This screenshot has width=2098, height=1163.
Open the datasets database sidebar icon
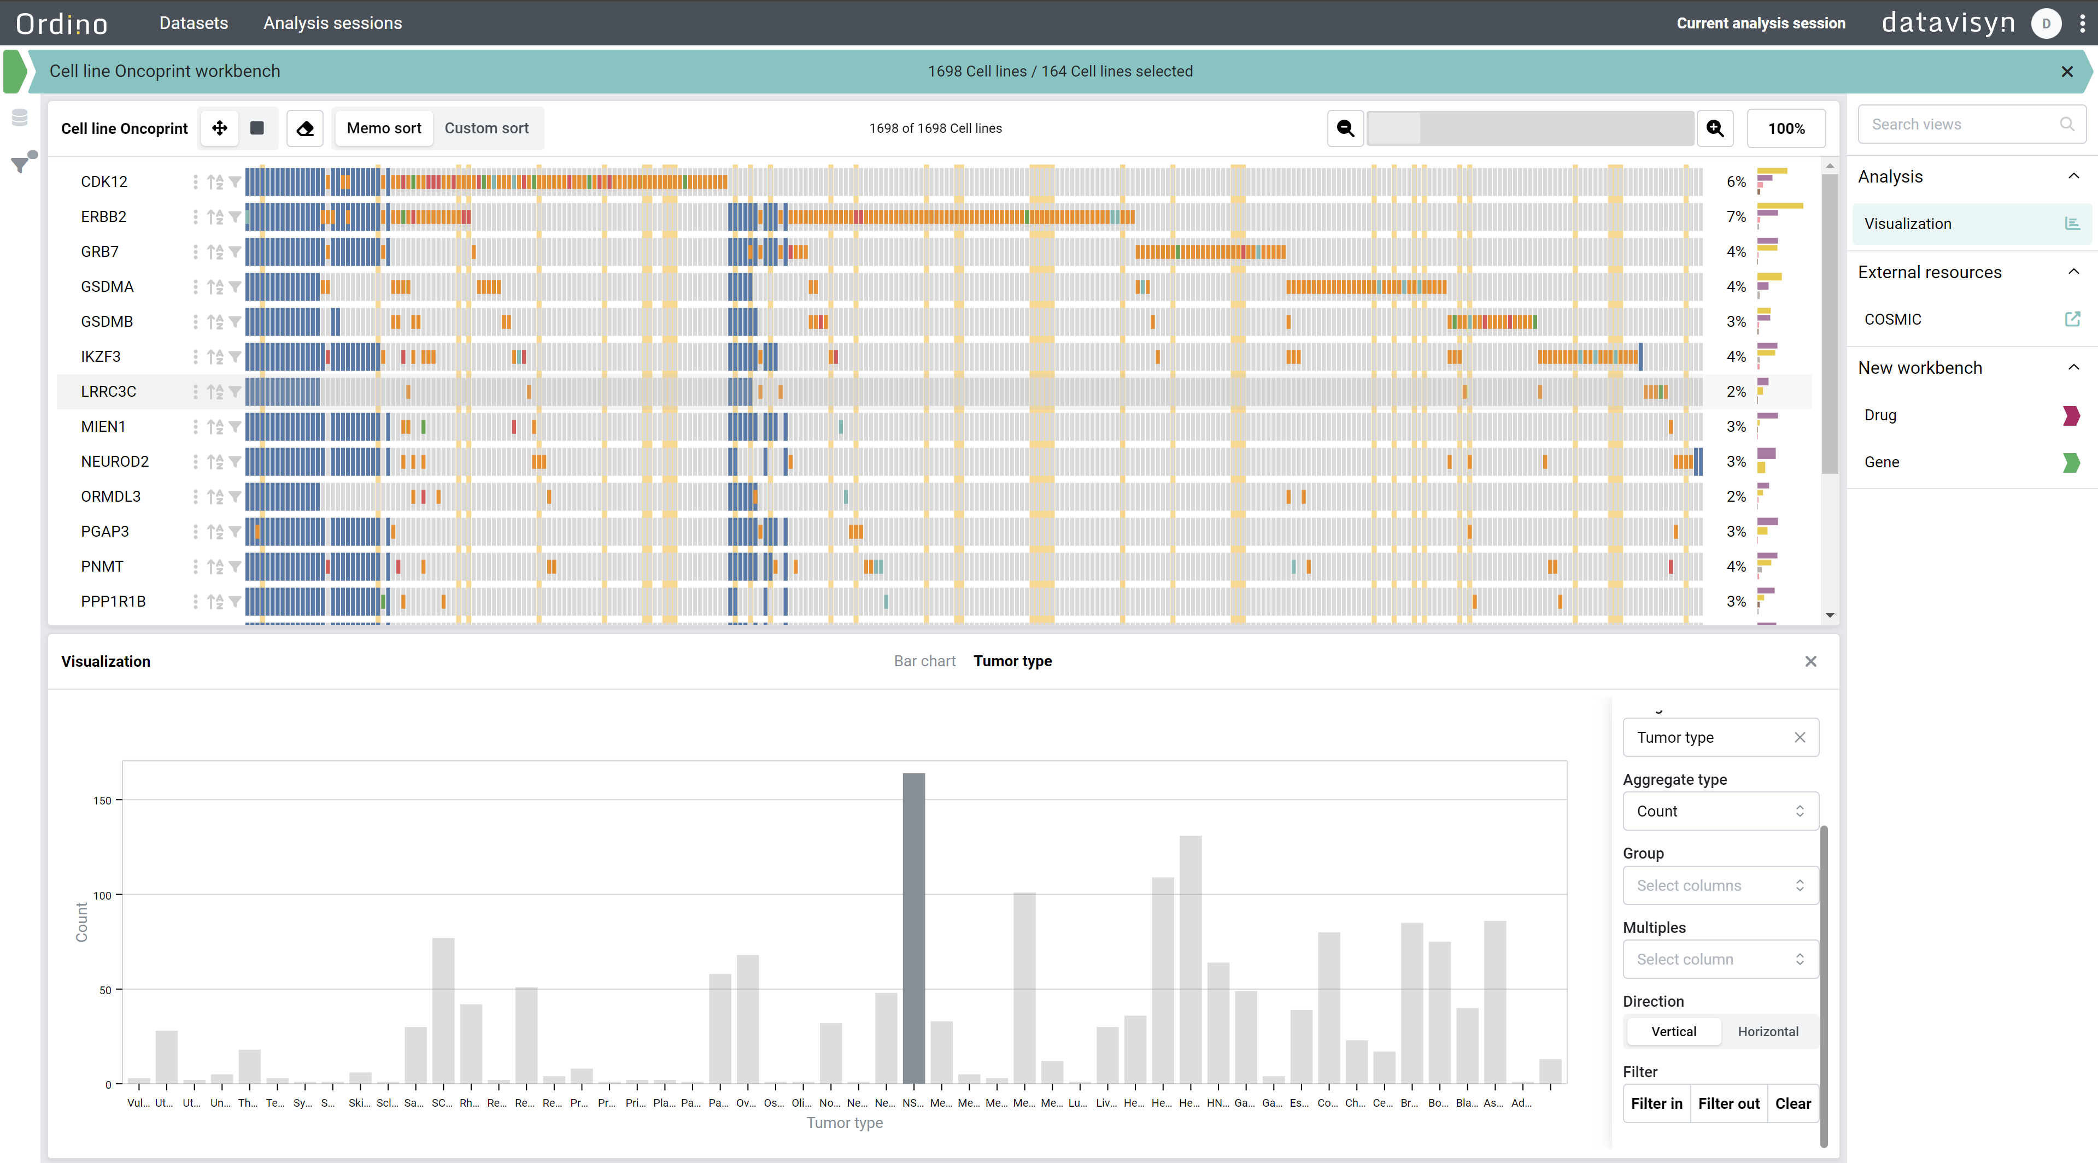[20, 118]
